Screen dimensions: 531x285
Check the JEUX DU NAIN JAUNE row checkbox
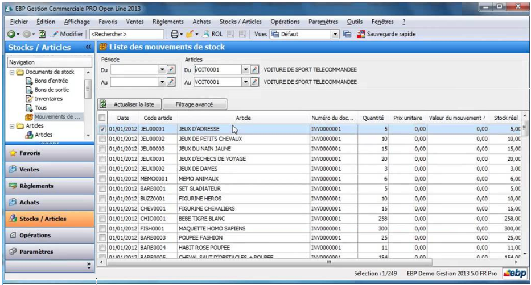point(102,149)
